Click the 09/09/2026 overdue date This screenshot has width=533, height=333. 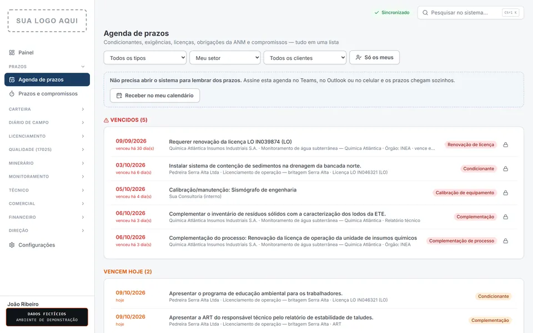(131, 141)
